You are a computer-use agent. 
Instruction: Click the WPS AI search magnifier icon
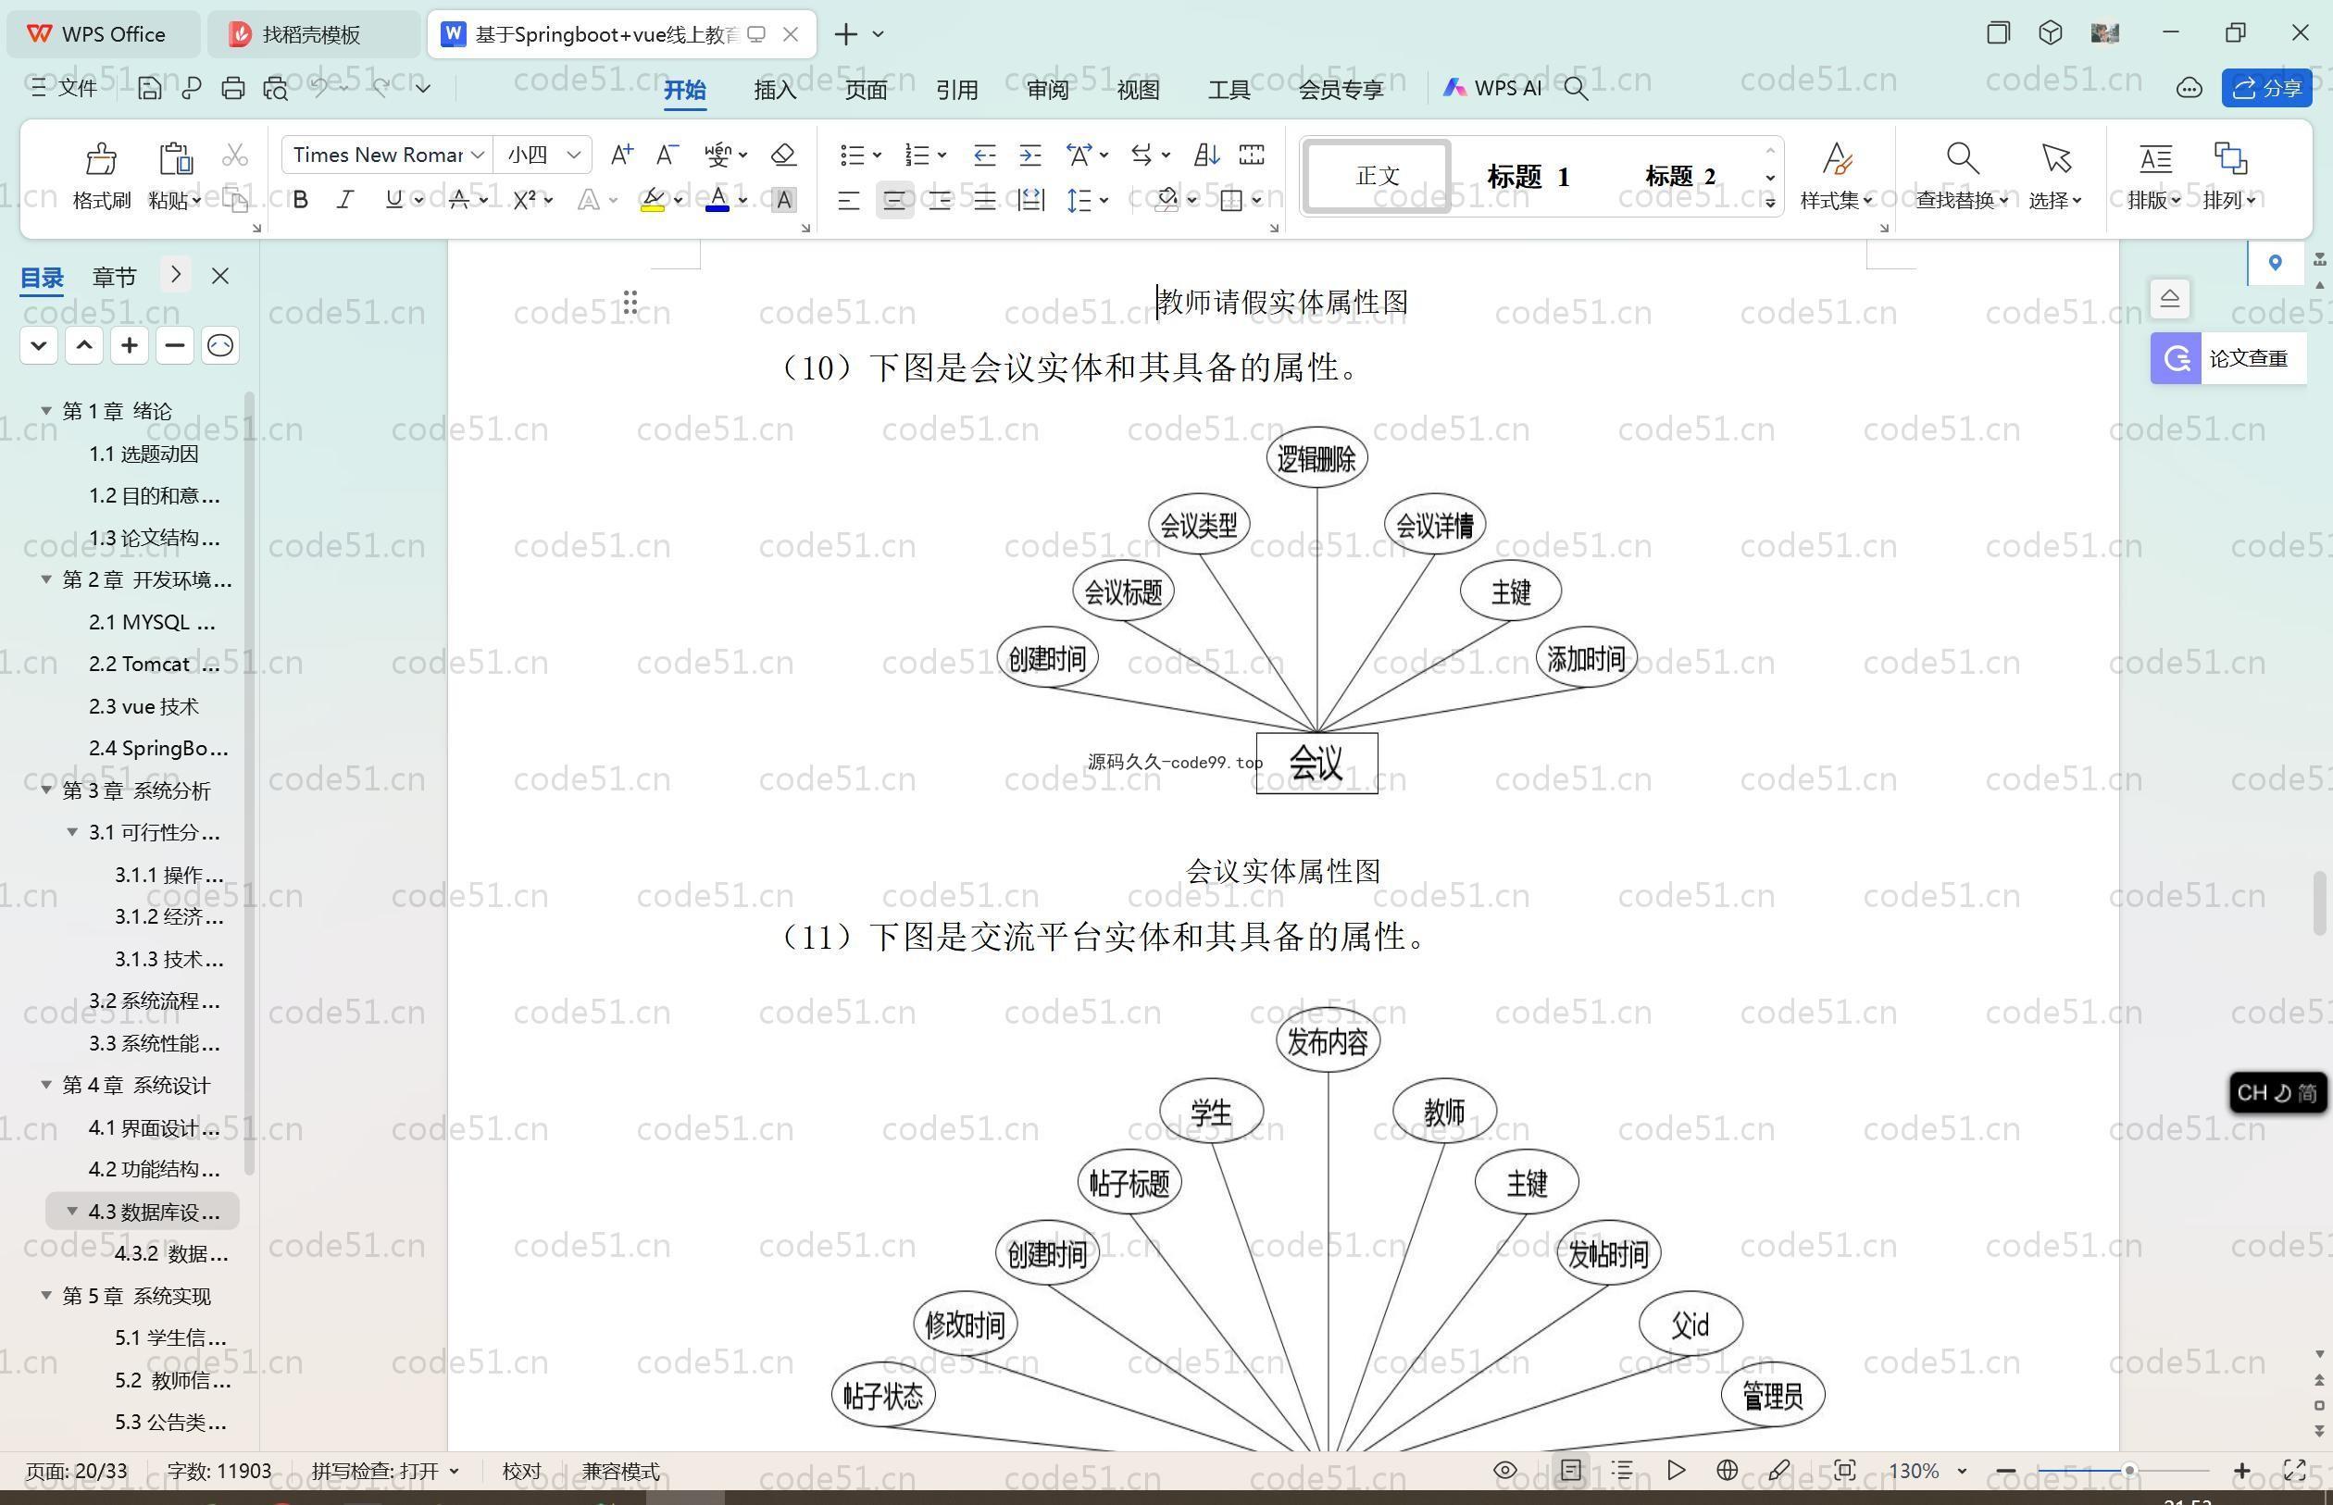pos(1576,89)
